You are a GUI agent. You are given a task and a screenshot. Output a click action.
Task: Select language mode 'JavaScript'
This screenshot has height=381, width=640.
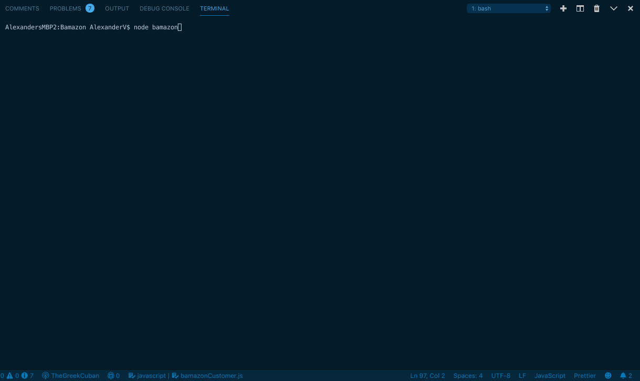click(x=550, y=376)
